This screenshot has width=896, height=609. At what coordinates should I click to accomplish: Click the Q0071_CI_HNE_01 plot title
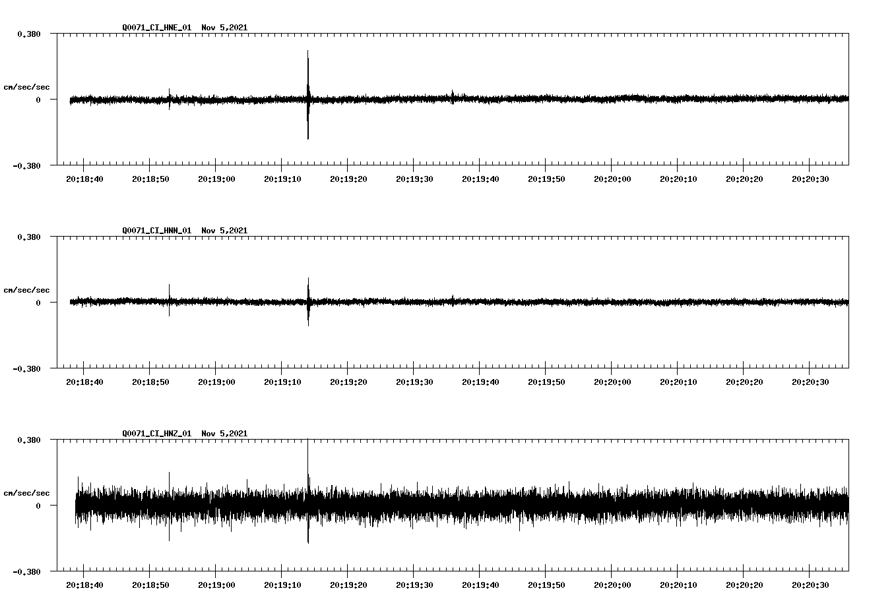coord(185,28)
